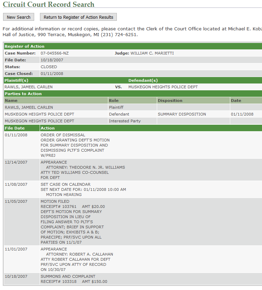This screenshot has height=290, width=262.
Task: Select the 11/05/2007 file date entry
Action: pos(16,201)
